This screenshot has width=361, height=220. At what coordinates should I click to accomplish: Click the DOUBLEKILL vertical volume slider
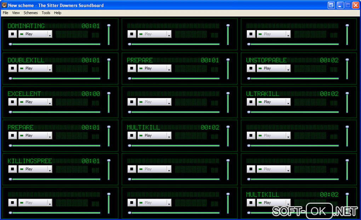pos(109,69)
